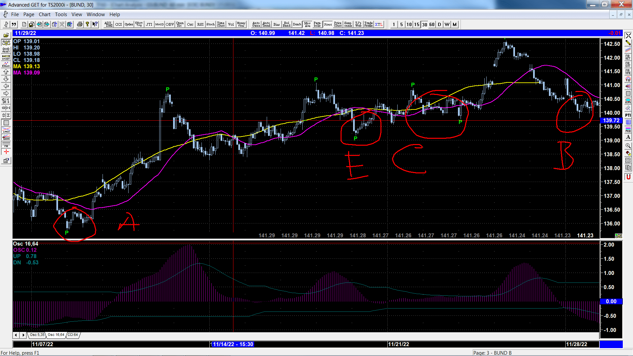Image resolution: width=633 pixels, height=356 pixels.
Task: Switch to 5-minute timeframe
Action: [x=402, y=24]
